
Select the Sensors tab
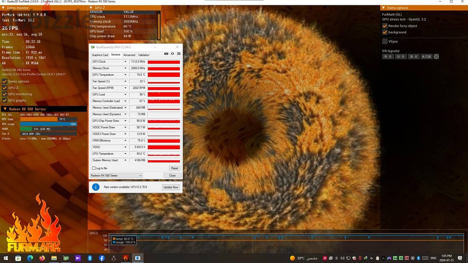pos(115,55)
